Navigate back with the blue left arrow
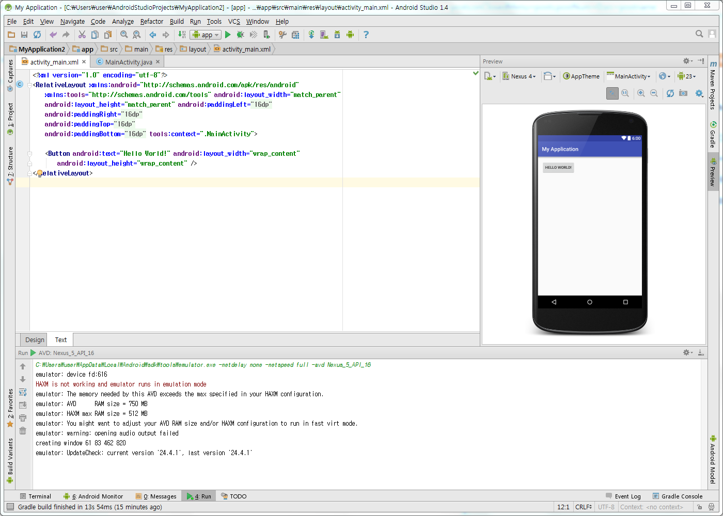 153,35
